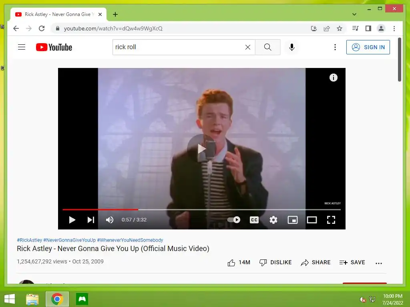Viewport: 410px width, 307px height.
Task: Open green Xbox games app in taskbar
Action: 82,299
